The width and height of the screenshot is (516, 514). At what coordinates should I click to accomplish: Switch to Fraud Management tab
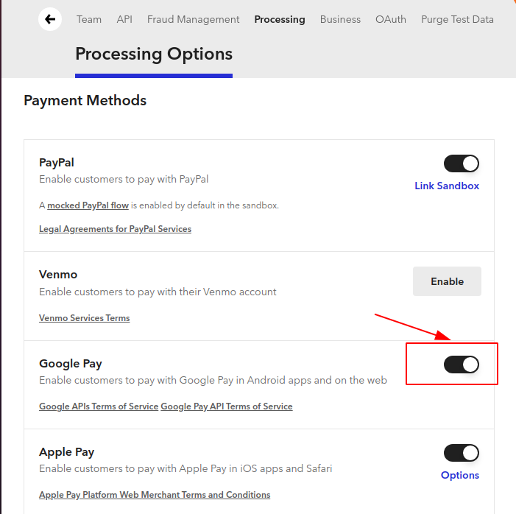tap(193, 19)
